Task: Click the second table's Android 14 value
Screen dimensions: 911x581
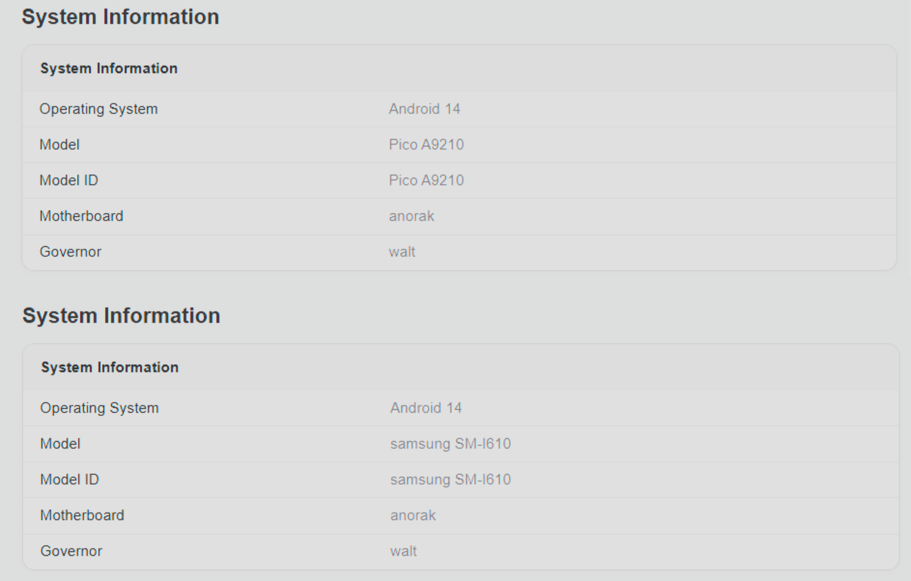Action: click(426, 408)
